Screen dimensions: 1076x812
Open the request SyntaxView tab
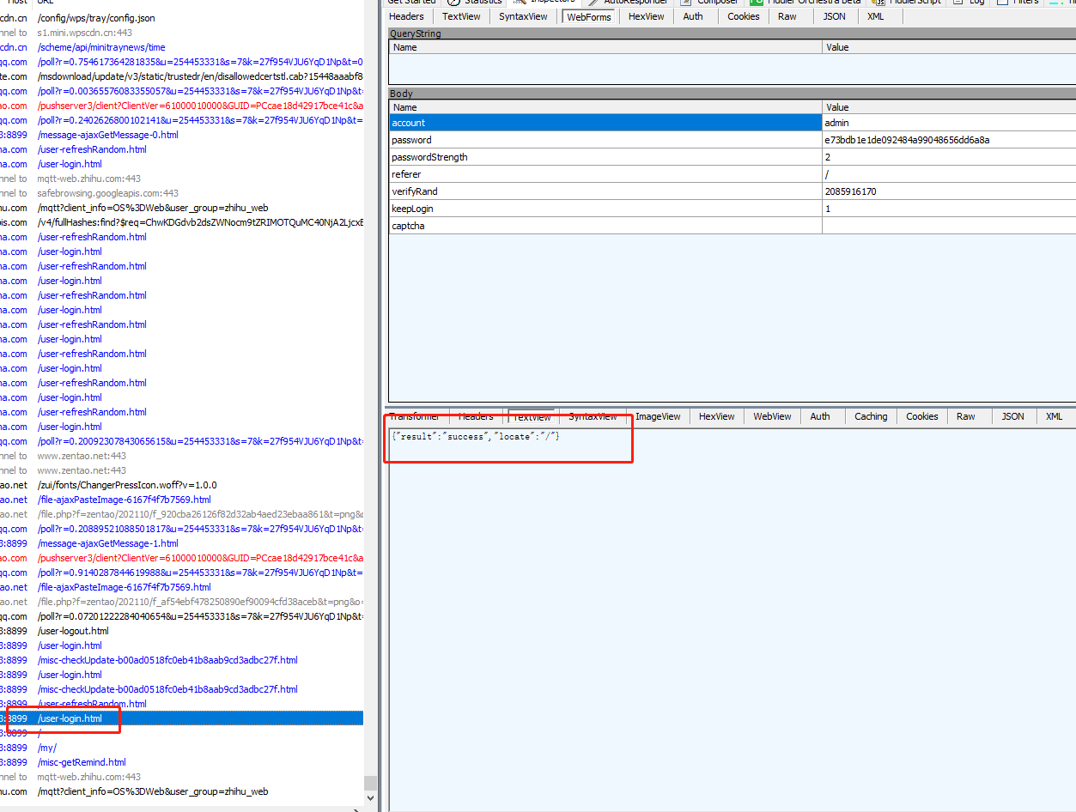(x=523, y=16)
